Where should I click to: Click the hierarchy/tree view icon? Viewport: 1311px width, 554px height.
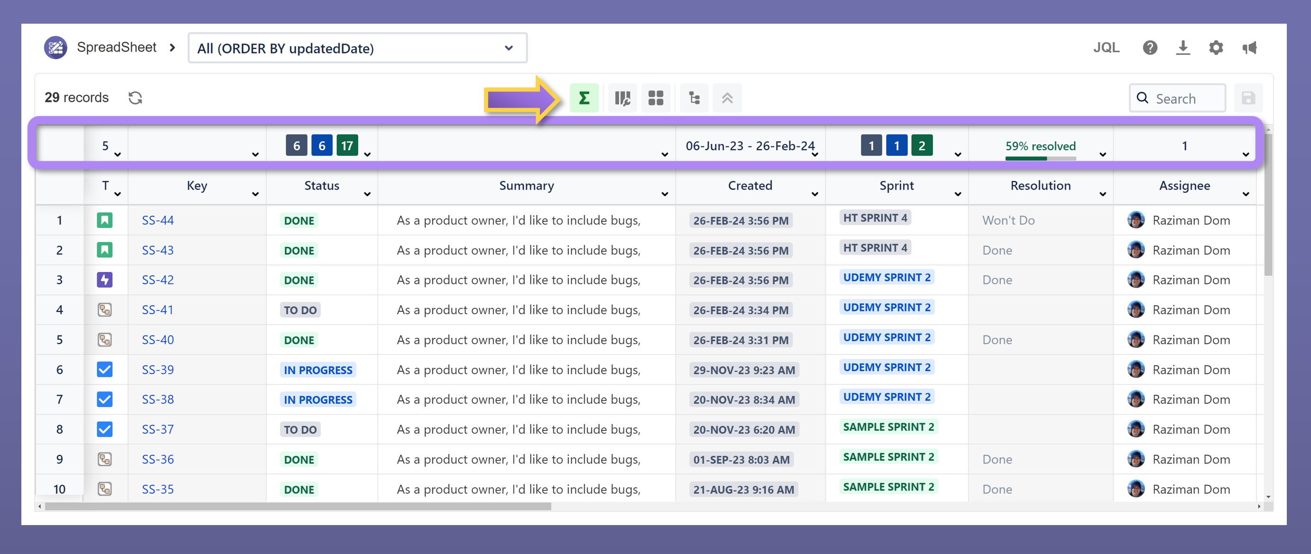tap(694, 98)
